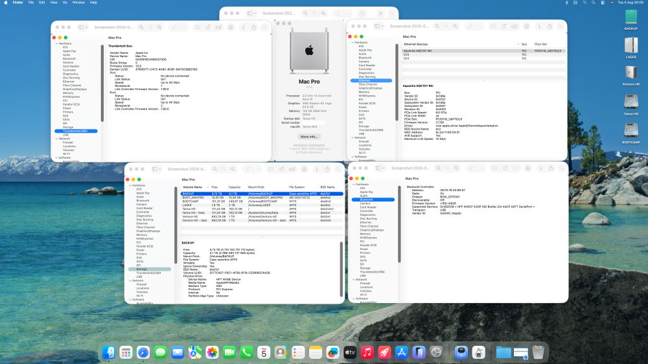This screenshot has width=648, height=364.
Task: Click the date and time in menu bar
Action: point(631,3)
